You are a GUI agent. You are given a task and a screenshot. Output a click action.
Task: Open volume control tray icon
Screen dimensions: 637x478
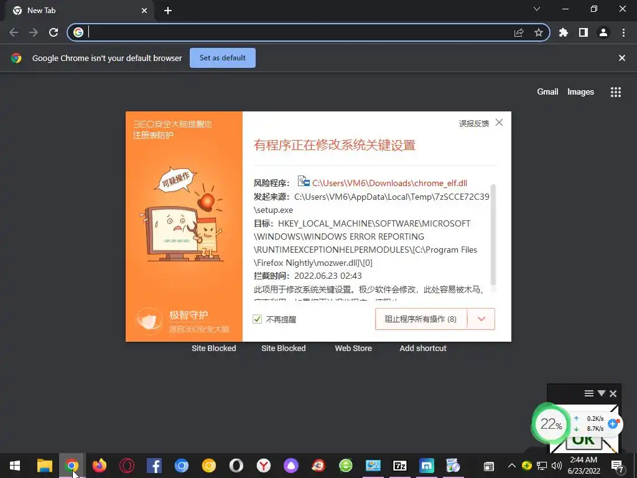pyautogui.click(x=557, y=466)
